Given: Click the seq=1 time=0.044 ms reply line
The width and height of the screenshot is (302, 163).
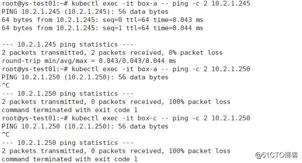Looking at the screenshot, I should [103, 28].
